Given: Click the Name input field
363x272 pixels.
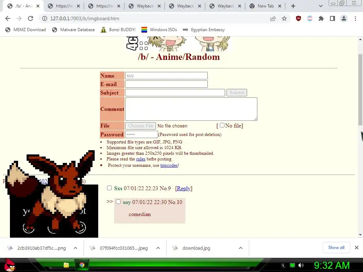Looking at the screenshot, I should 166,76.
